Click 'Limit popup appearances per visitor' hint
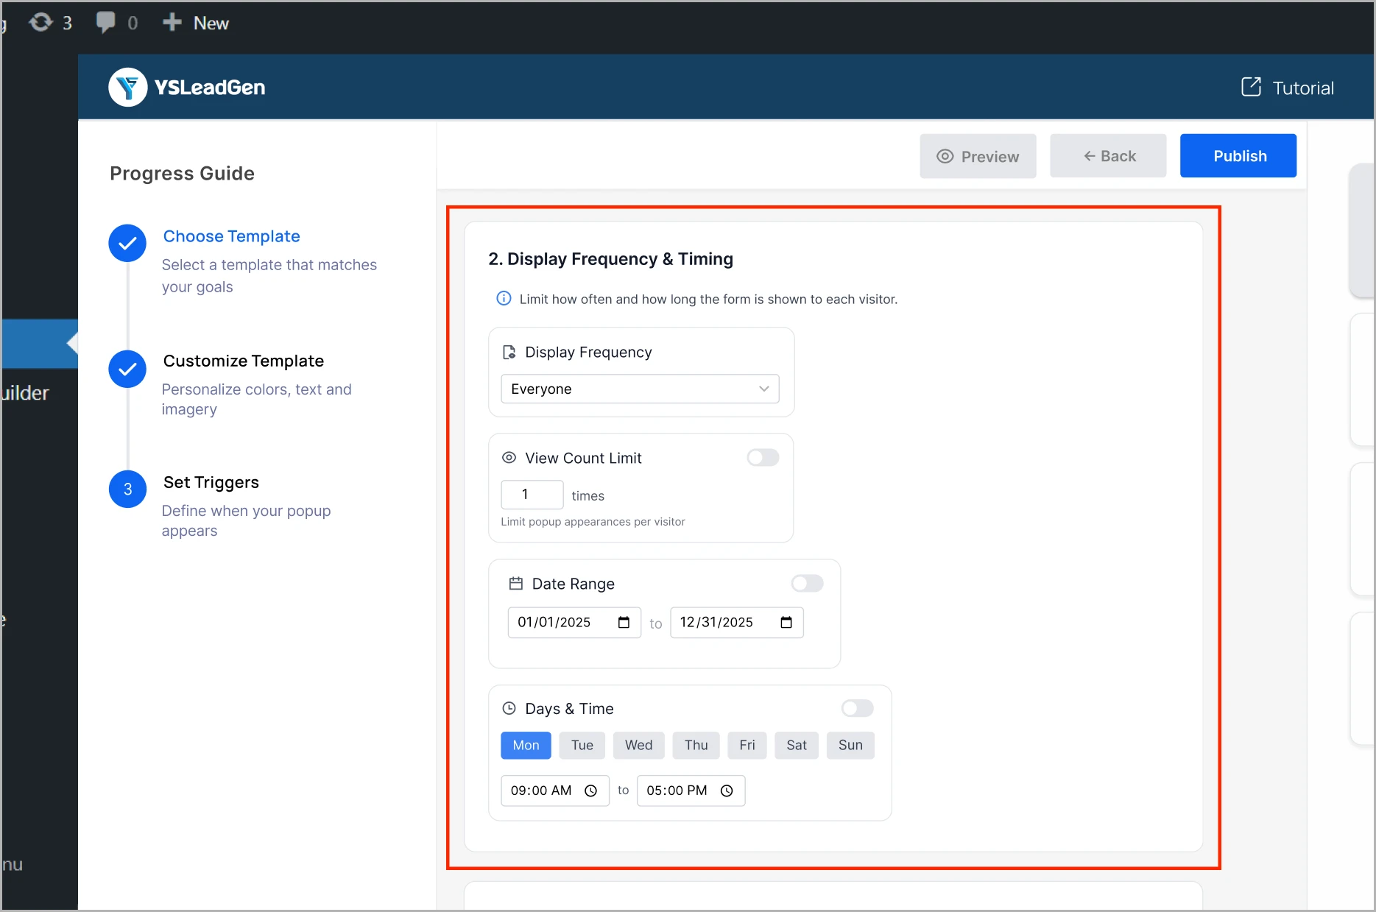This screenshot has height=912, width=1376. [x=593, y=522]
